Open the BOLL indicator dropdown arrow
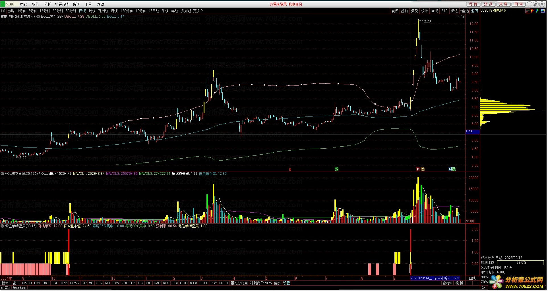The width and height of the screenshot is (548, 291). point(38,16)
